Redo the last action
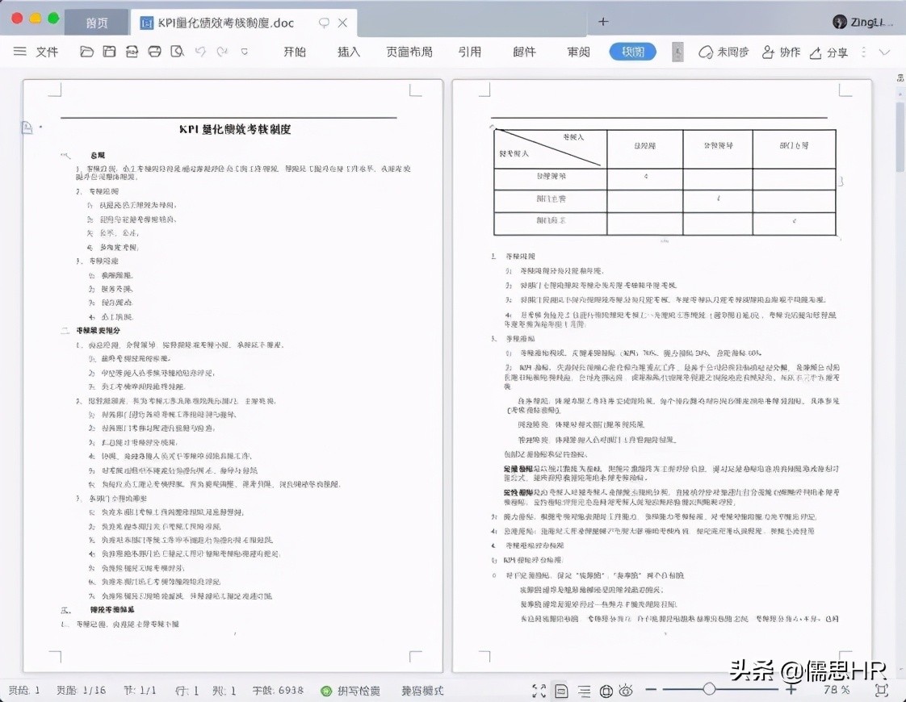This screenshot has height=702, width=906. click(x=221, y=51)
